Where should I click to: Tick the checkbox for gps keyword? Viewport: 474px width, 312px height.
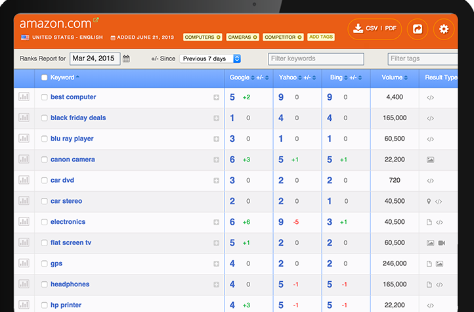[45, 264]
